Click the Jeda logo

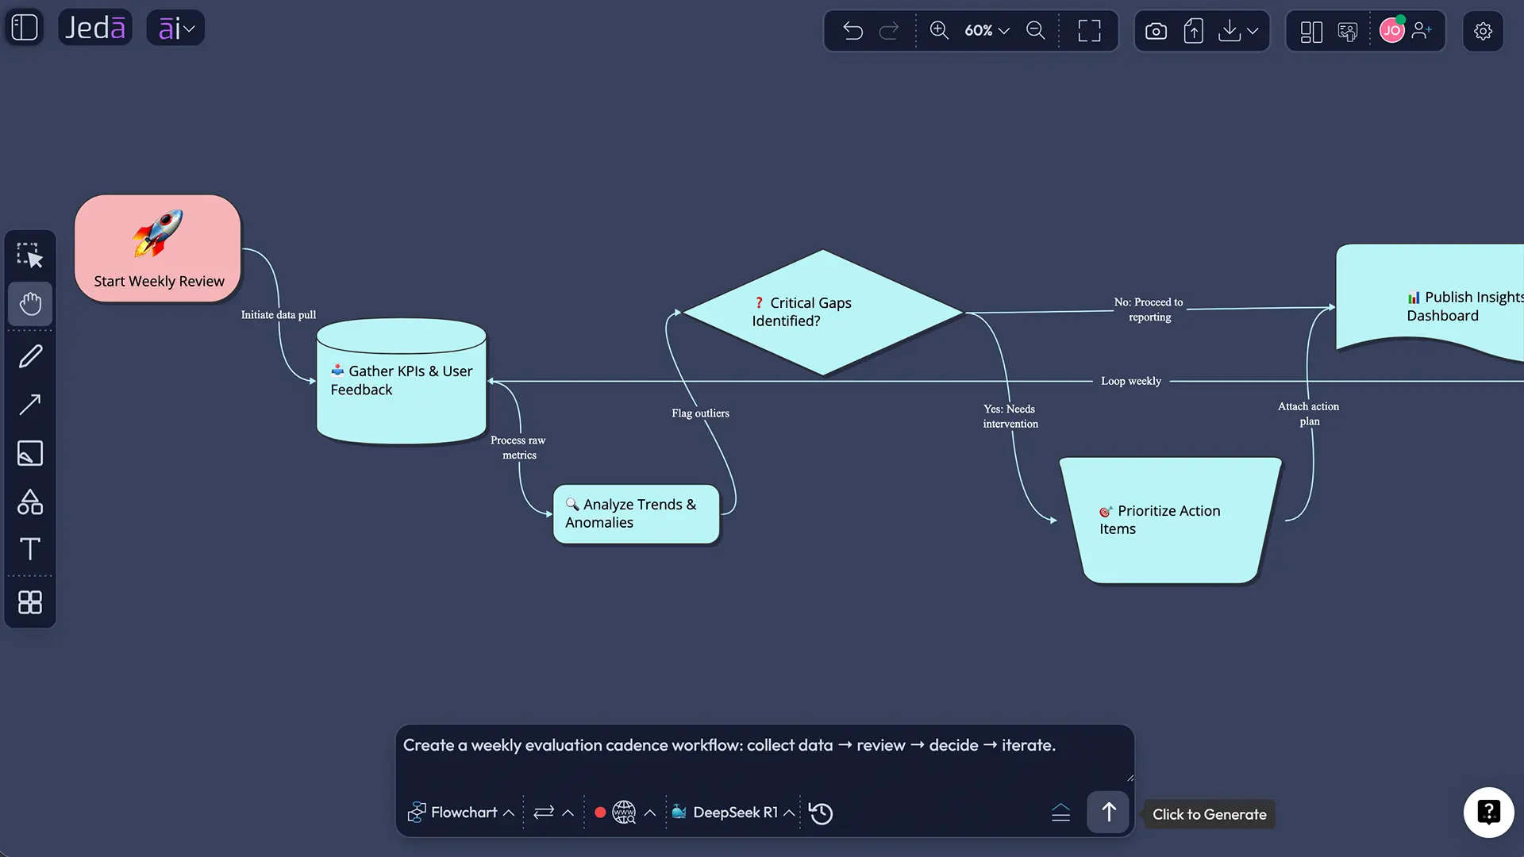coord(95,28)
